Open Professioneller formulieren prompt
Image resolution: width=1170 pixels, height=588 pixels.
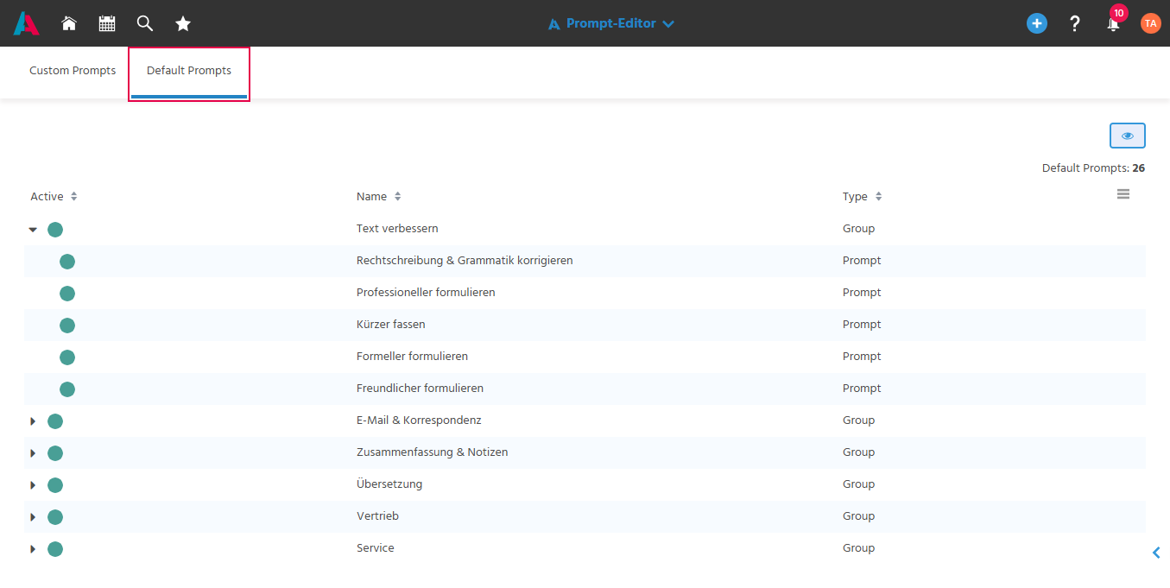(x=426, y=293)
